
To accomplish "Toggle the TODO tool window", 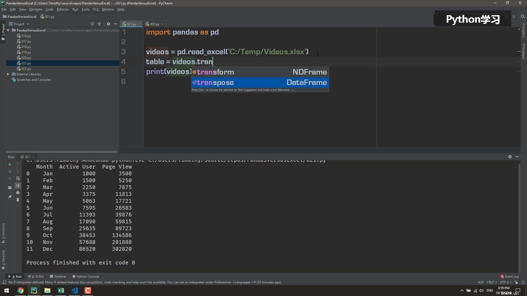I will click(x=37, y=277).
